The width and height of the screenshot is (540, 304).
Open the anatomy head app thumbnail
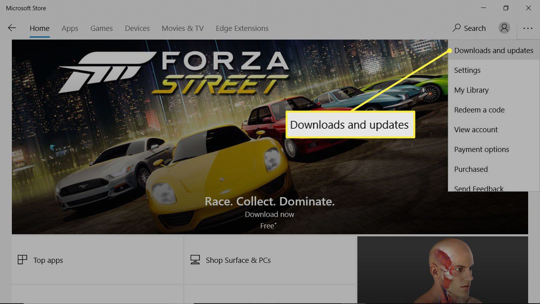click(x=443, y=270)
